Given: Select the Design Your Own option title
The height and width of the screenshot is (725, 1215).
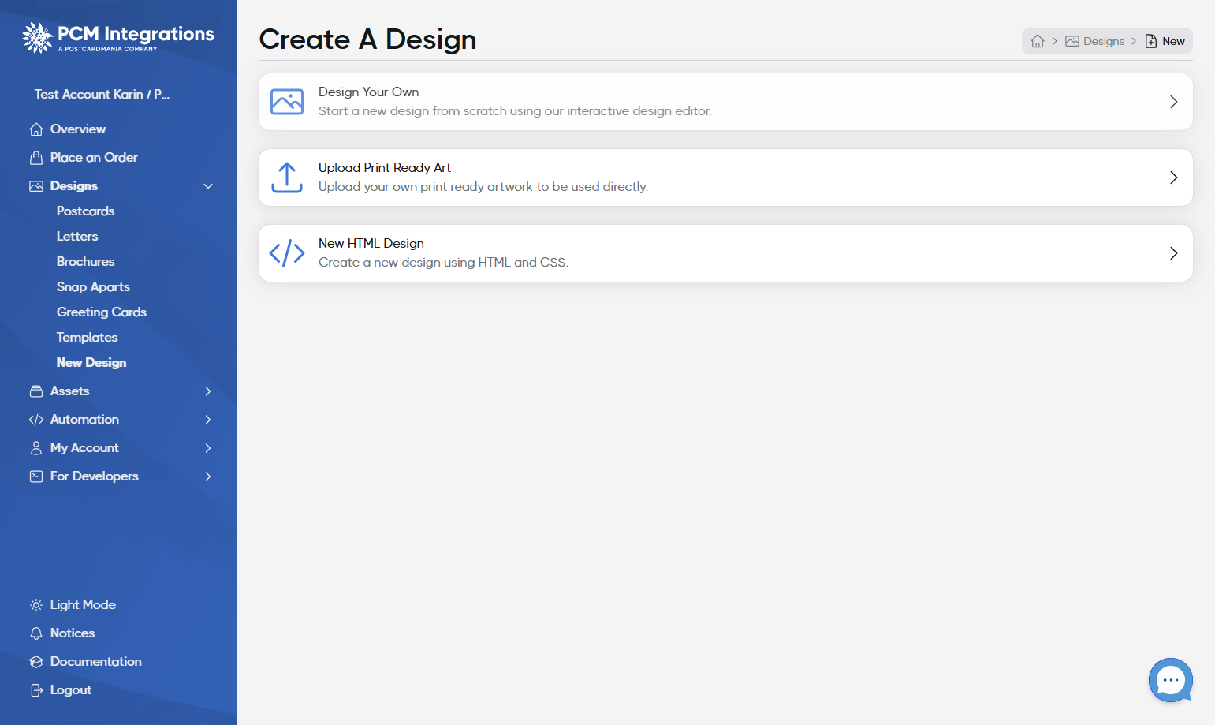Looking at the screenshot, I should 368,92.
